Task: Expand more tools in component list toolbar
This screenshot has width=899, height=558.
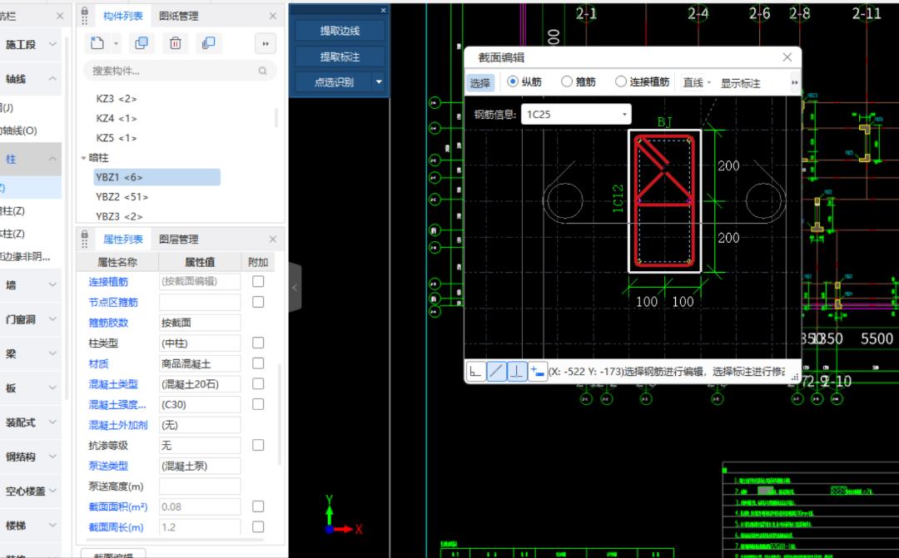Action: click(266, 43)
